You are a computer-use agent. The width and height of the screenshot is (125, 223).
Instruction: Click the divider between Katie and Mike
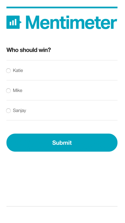point(62,80)
